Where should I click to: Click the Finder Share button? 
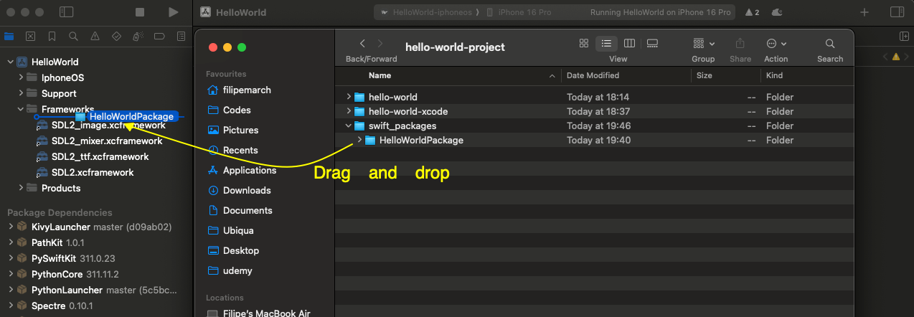pos(740,43)
